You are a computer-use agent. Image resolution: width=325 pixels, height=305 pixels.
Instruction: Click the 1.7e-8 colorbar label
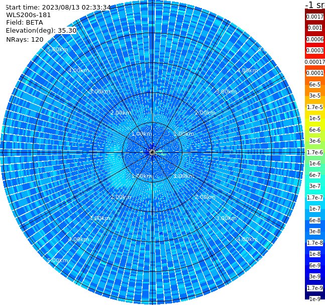(x=315, y=243)
